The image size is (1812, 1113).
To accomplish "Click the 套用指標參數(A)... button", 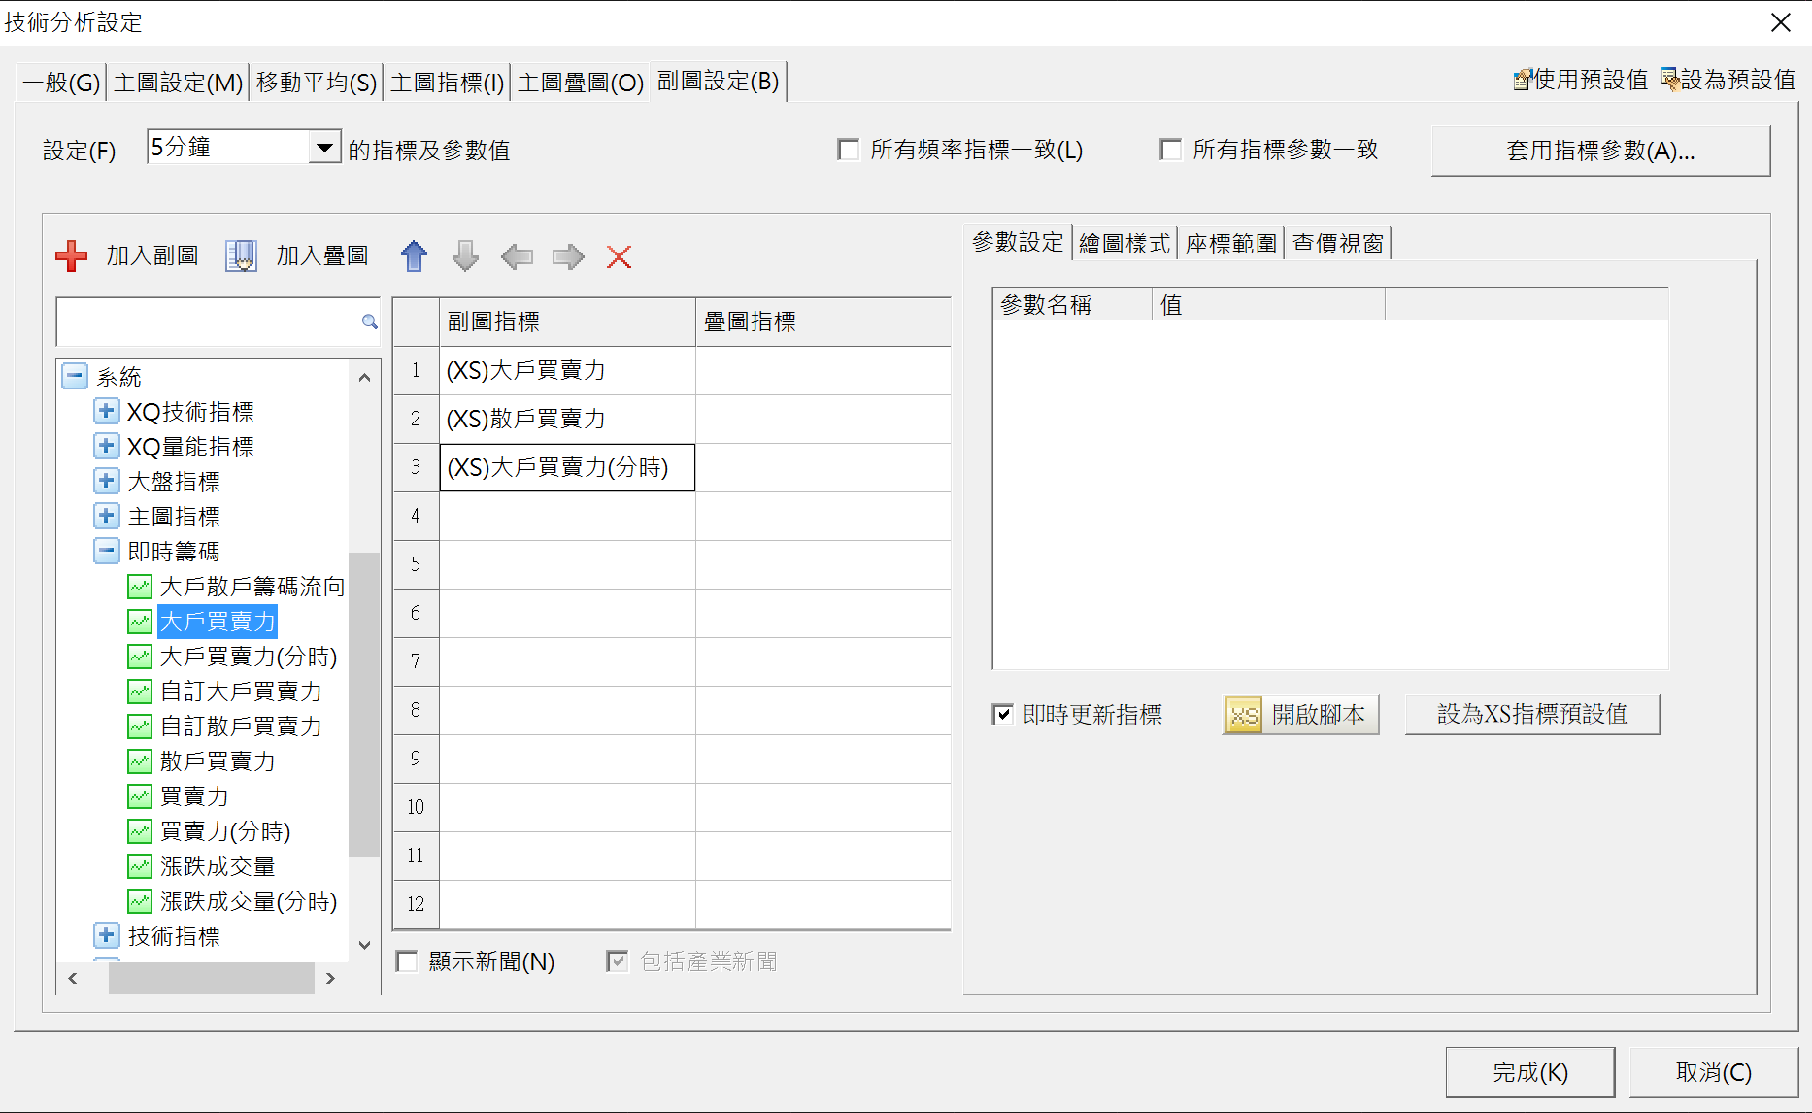I will (1600, 151).
